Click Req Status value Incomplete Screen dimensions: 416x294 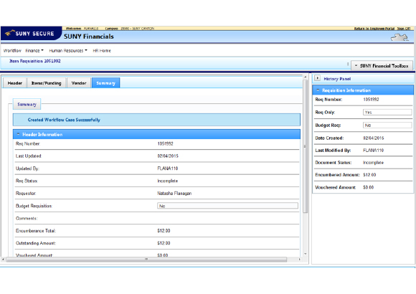tap(167, 181)
